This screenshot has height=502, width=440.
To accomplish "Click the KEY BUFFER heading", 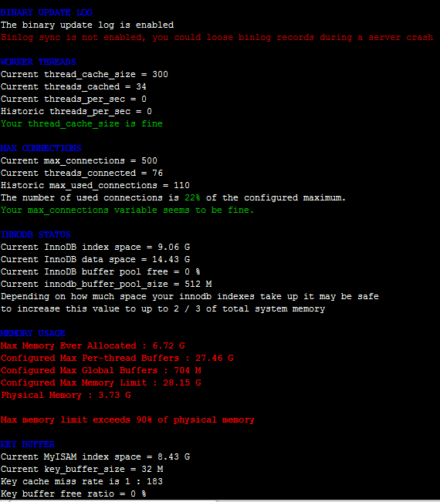I will pos(28,444).
